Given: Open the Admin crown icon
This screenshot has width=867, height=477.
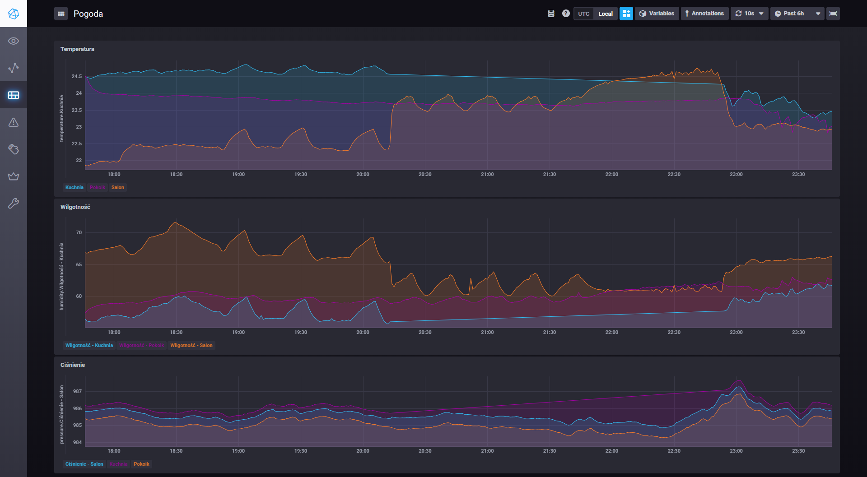Looking at the screenshot, I should pyautogui.click(x=13, y=176).
